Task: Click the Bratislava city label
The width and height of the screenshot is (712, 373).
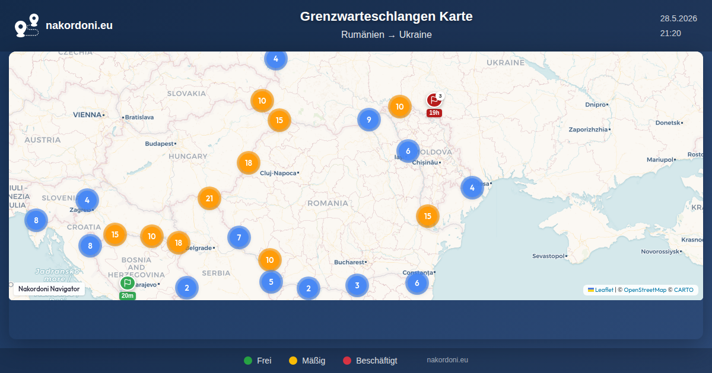Action: (139, 117)
